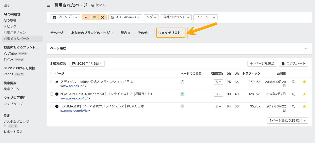Viewport: 315px width, 143px height.
Task: Click the hamburger menu icon
Action: pyautogui.click(x=48, y=5)
